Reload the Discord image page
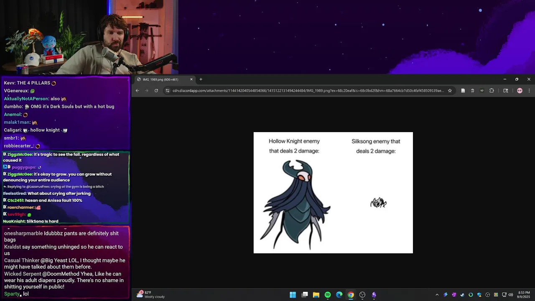This screenshot has width=535, height=301. (156, 91)
